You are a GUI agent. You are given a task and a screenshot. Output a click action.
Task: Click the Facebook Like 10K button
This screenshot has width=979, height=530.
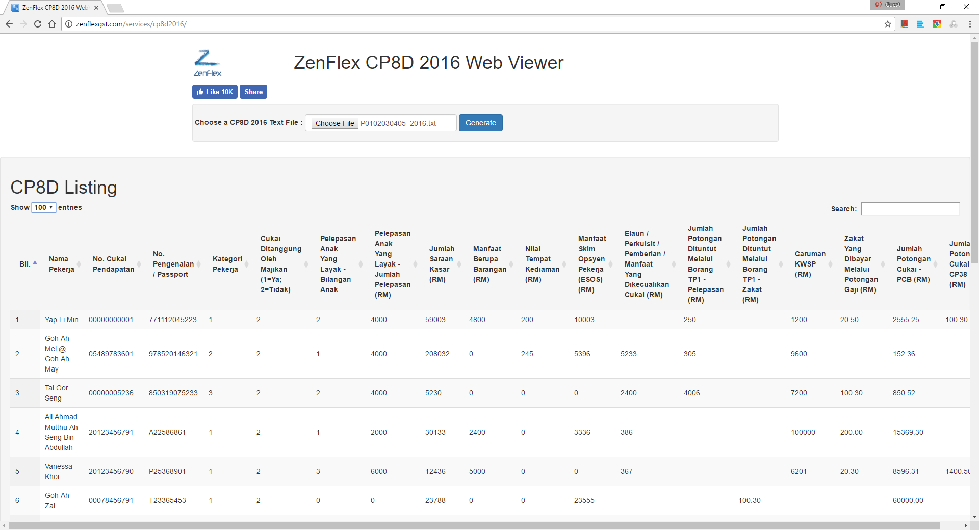coord(215,92)
